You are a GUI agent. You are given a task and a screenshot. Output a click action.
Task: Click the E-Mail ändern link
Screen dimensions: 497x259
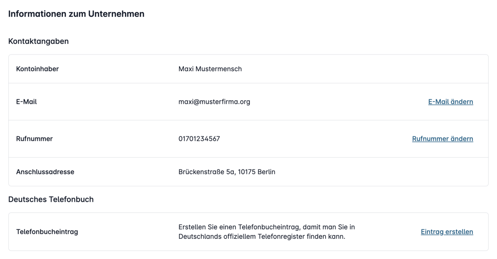[x=450, y=102]
